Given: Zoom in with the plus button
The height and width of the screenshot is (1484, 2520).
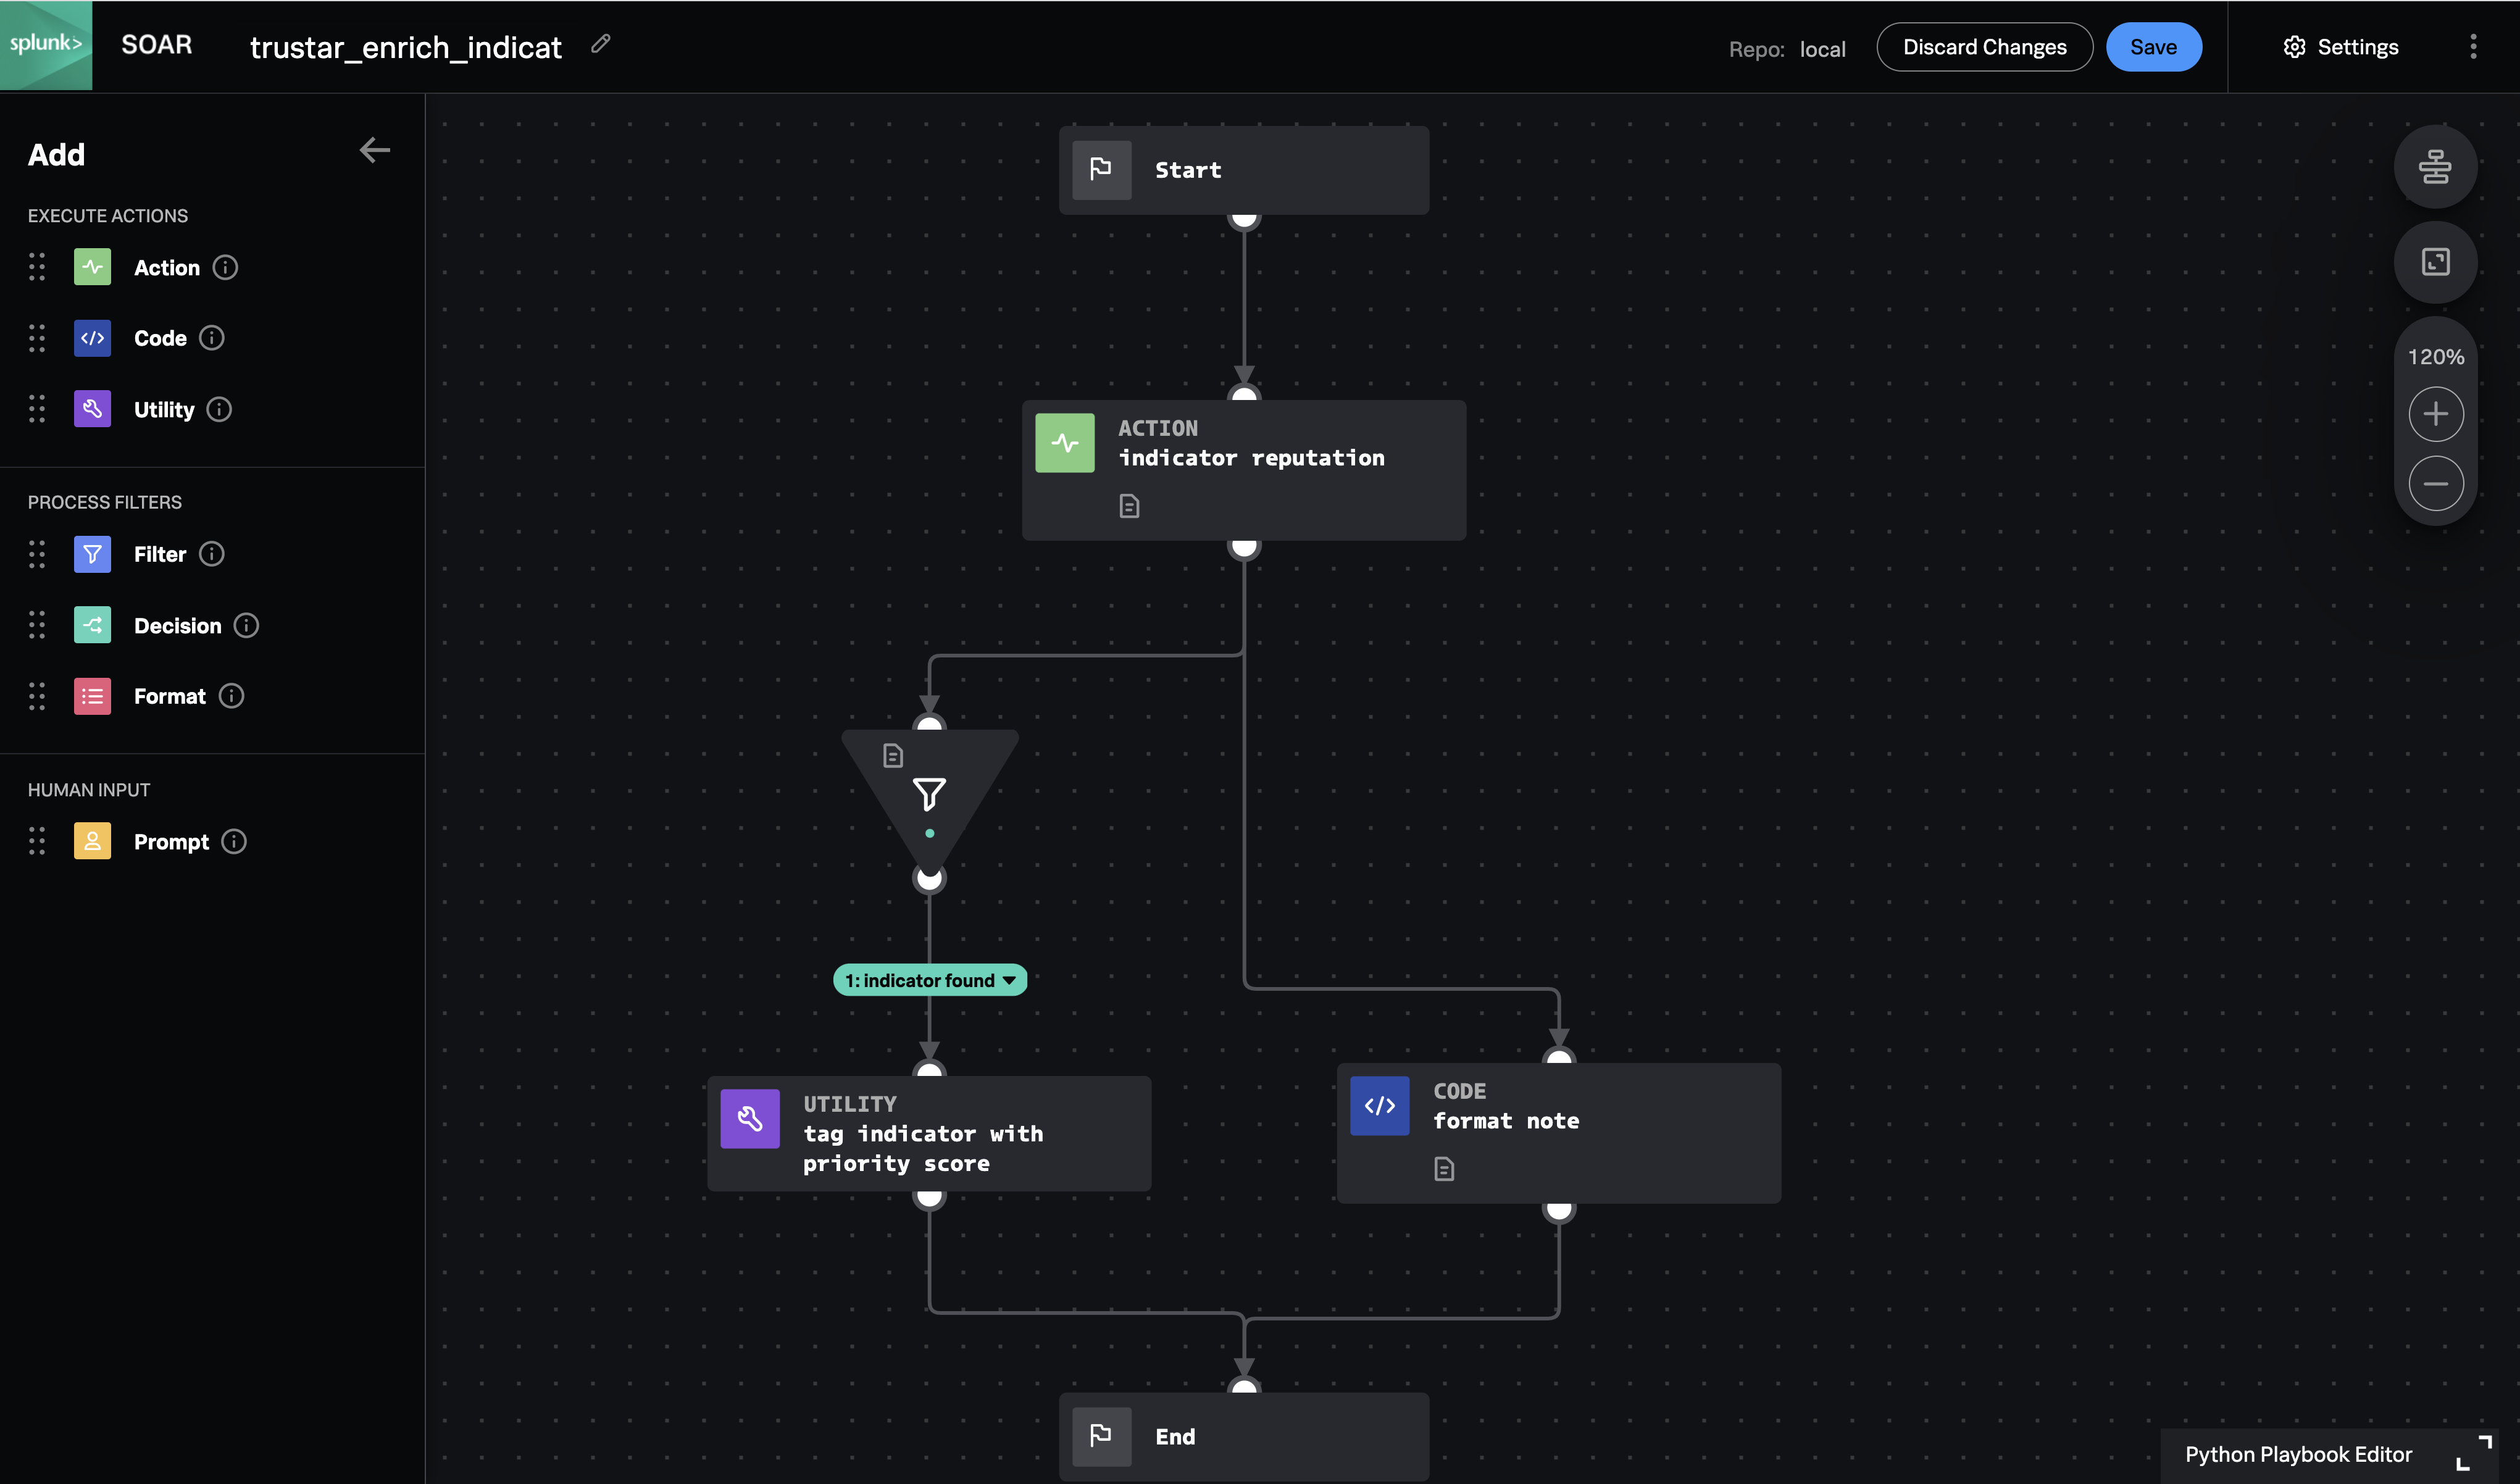Looking at the screenshot, I should click(x=2434, y=414).
